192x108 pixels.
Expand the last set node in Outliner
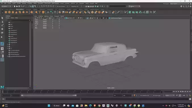click(x=8, y=56)
